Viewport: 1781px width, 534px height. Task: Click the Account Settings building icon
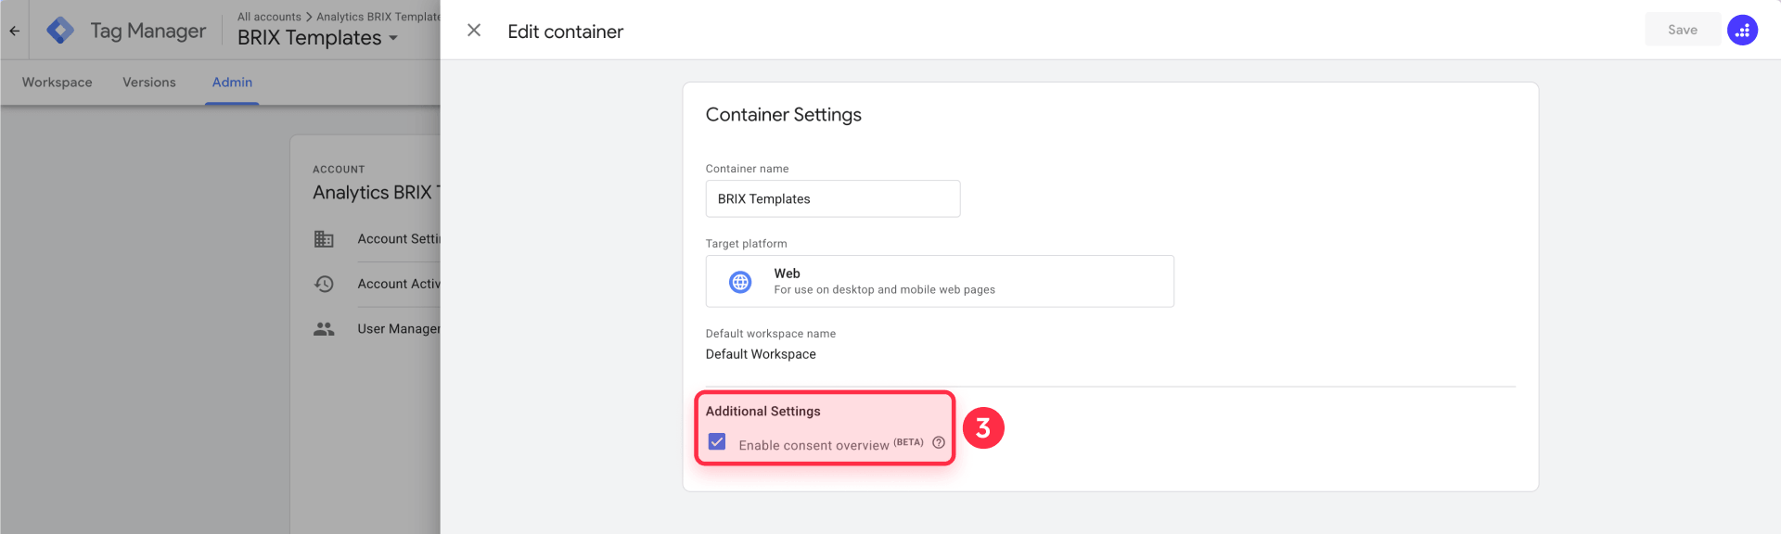tap(324, 239)
